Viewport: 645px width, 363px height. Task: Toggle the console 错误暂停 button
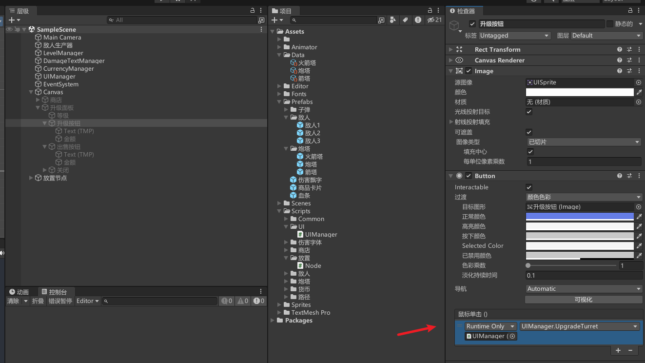[x=60, y=301]
